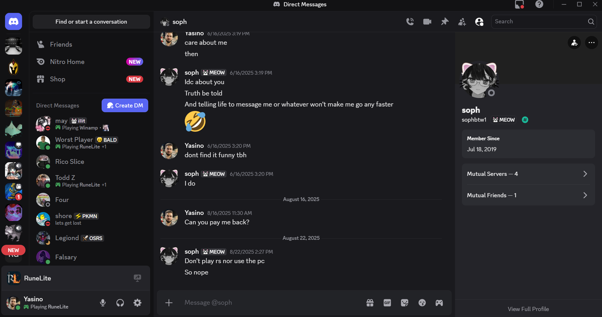Open User Settings gear

pyautogui.click(x=138, y=303)
